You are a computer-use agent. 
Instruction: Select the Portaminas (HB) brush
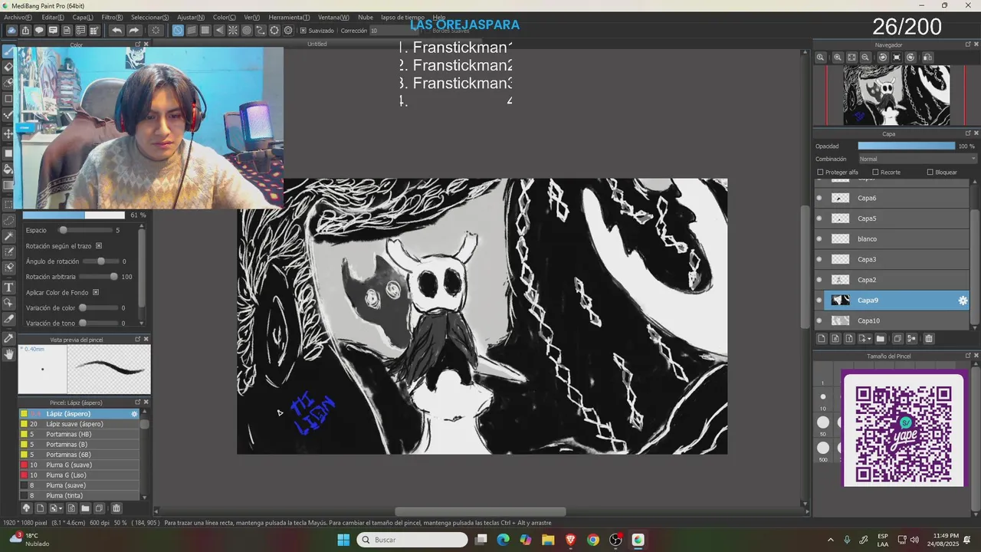[80, 434]
